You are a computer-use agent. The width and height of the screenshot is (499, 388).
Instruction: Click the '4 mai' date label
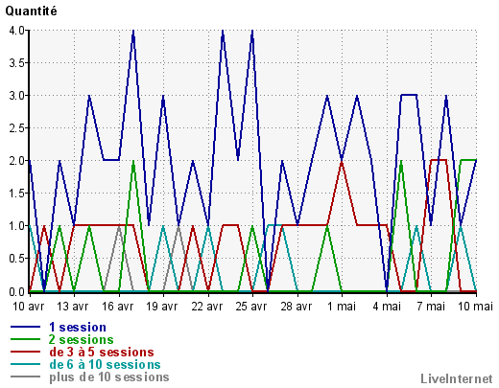[x=387, y=307]
